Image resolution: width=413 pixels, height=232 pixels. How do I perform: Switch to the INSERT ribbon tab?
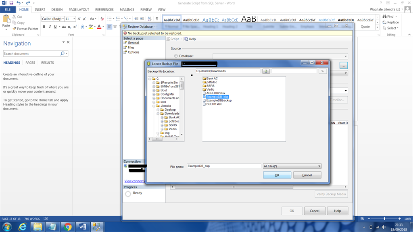[40, 10]
